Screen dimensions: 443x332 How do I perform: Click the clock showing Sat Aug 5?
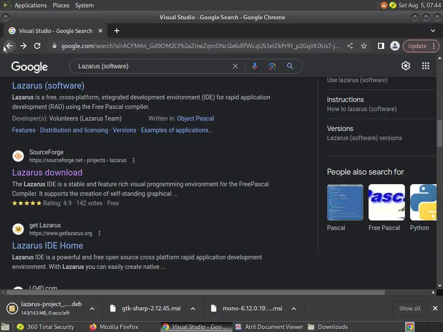420,5
